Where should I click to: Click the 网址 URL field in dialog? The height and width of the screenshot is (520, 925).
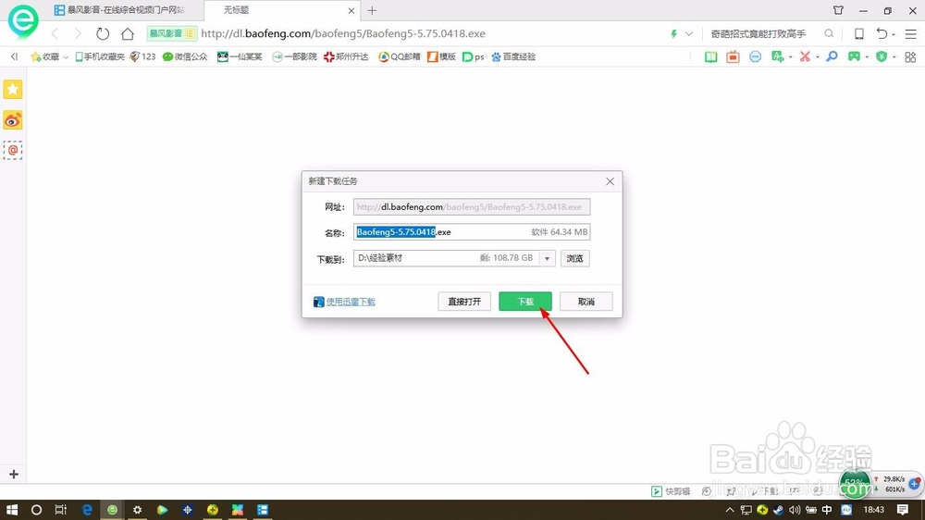(472, 206)
